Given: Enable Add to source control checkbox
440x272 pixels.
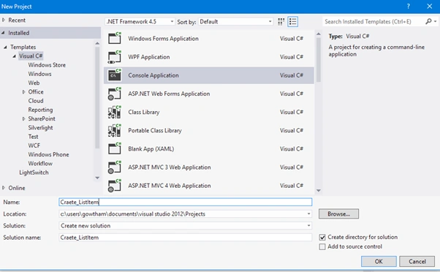Looking at the screenshot, I should [x=322, y=246].
